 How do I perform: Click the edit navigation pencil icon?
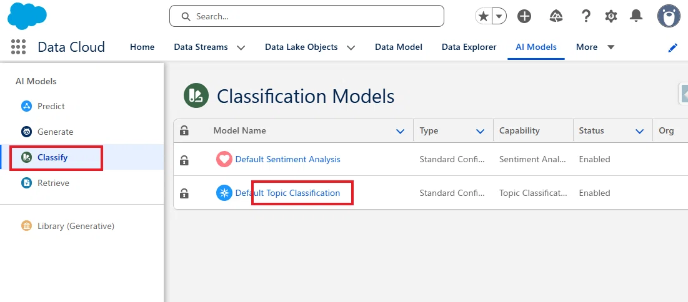tap(672, 48)
